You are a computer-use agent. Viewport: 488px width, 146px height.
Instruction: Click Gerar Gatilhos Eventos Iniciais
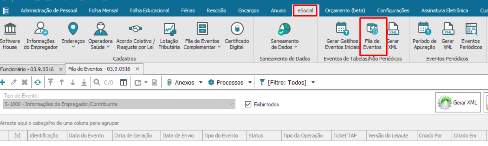[342, 36]
